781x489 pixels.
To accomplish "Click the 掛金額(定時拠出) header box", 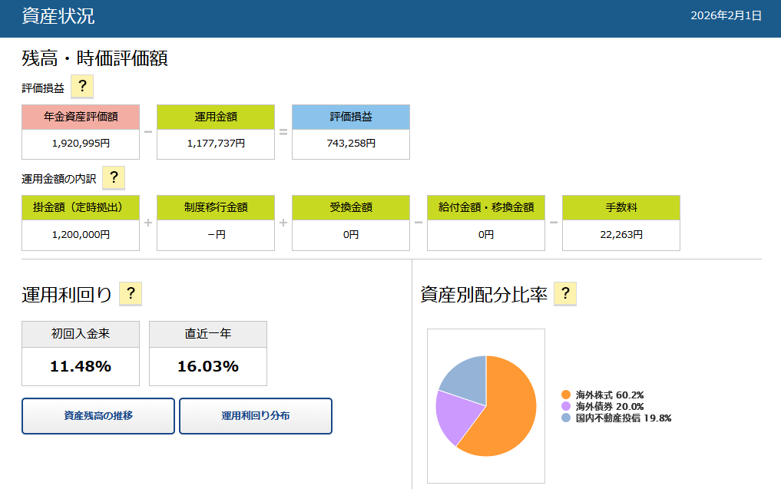I will pyautogui.click(x=81, y=207).
